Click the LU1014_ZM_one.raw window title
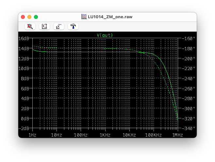215x162 pixels. 110,17
